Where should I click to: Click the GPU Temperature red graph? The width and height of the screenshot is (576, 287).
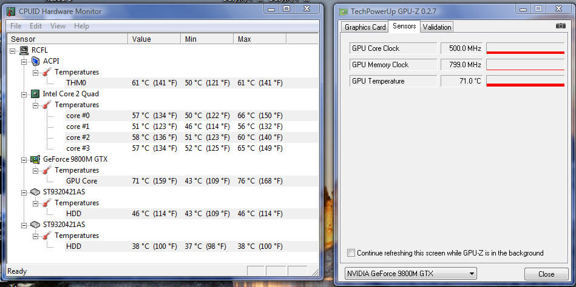[525, 81]
